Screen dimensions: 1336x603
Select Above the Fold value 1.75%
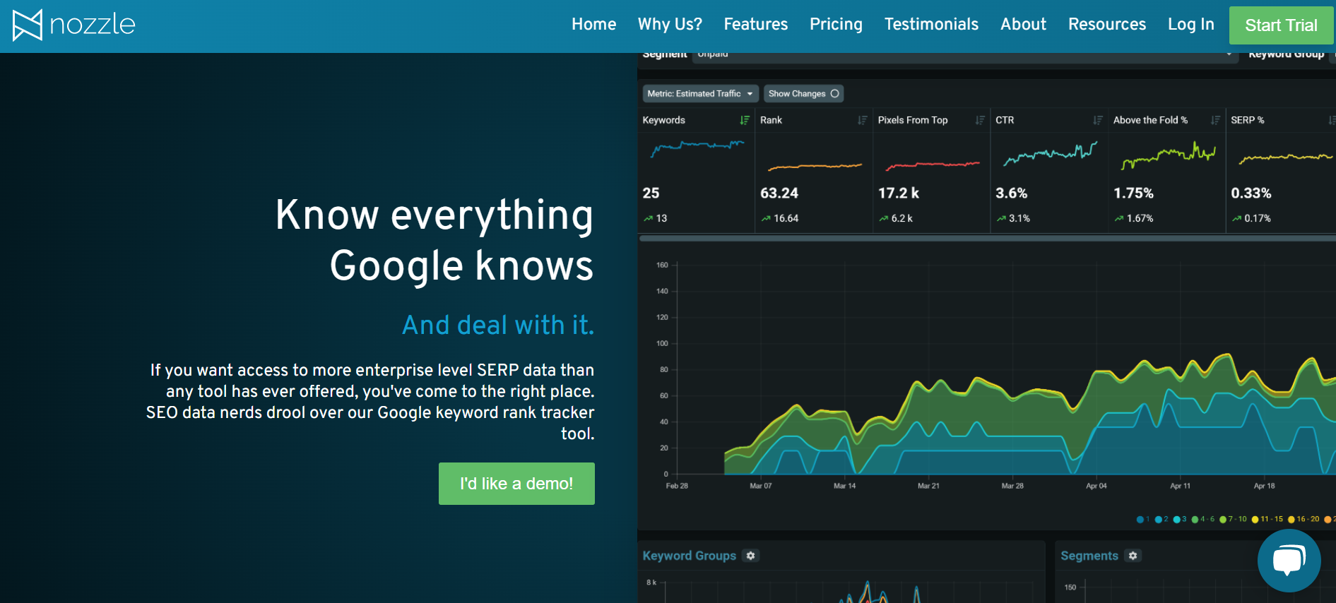(1133, 193)
